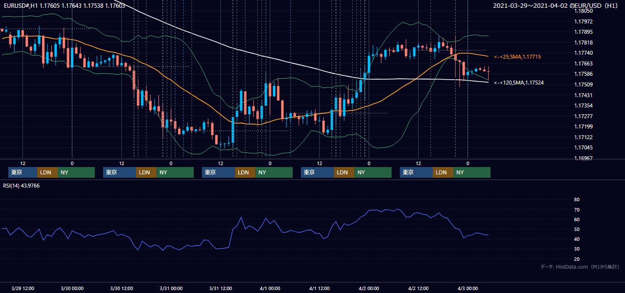The image size is (625, 293).
Task: Click the 1.17354 price axis label
Action: 583,105
